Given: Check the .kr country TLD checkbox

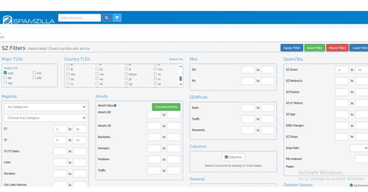Looking at the screenshot, I should point(68,69).
